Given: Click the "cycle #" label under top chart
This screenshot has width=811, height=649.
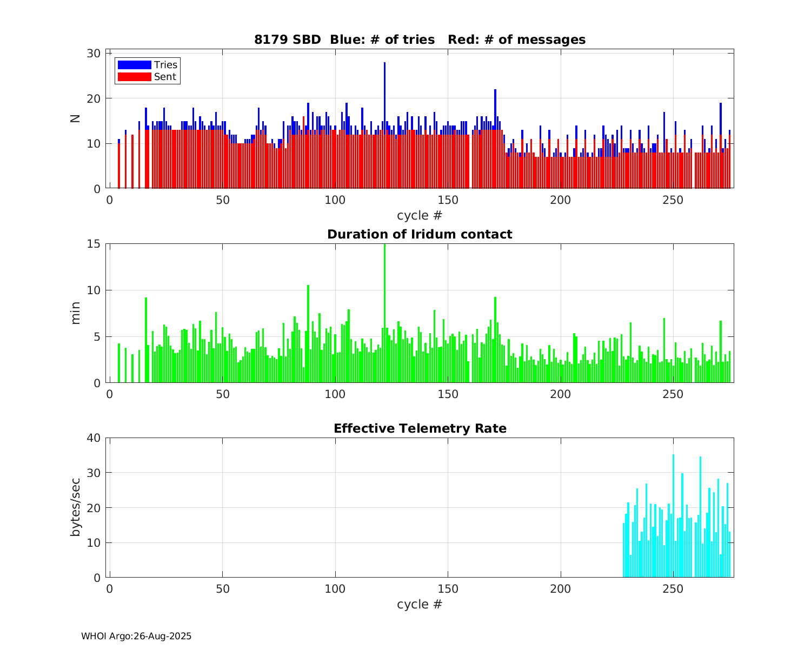Looking at the screenshot, I should click(x=420, y=215).
